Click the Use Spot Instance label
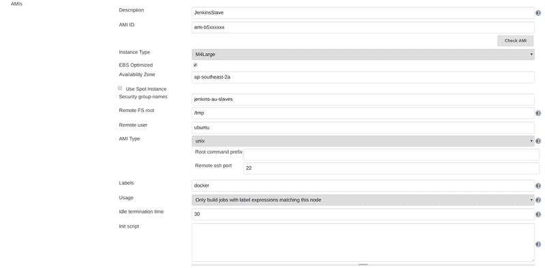Image resolution: width=545 pixels, height=268 pixels. pyautogui.click(x=146, y=89)
